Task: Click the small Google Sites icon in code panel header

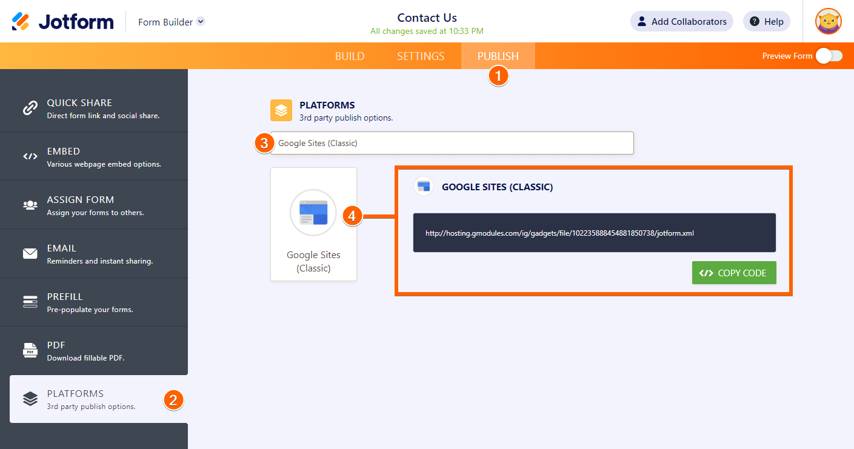Action: coord(424,186)
